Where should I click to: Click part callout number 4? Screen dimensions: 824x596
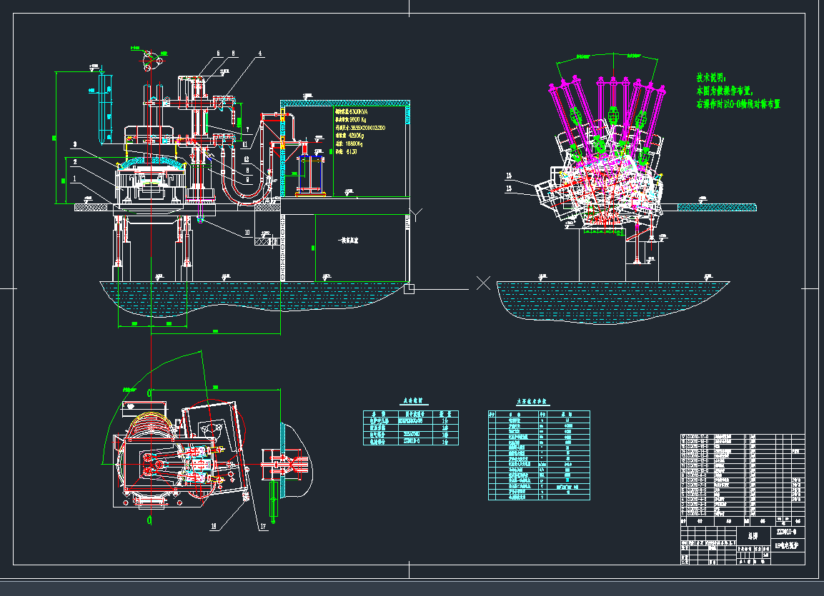point(259,54)
